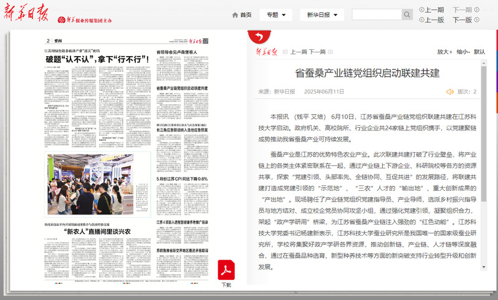Click the search magnifier icon

click(407, 15)
